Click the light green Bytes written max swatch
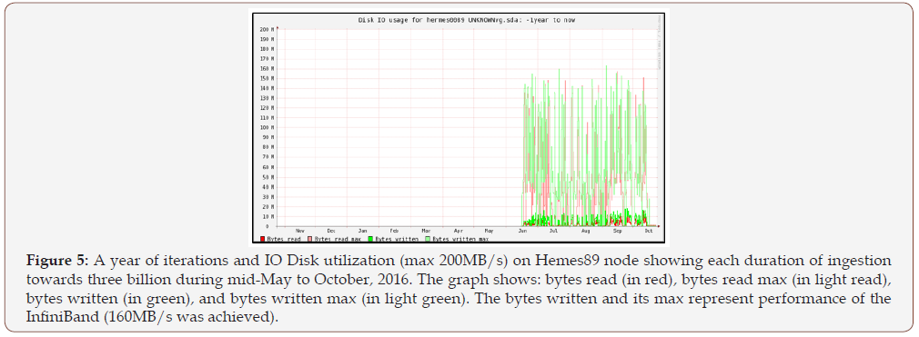 coord(428,239)
